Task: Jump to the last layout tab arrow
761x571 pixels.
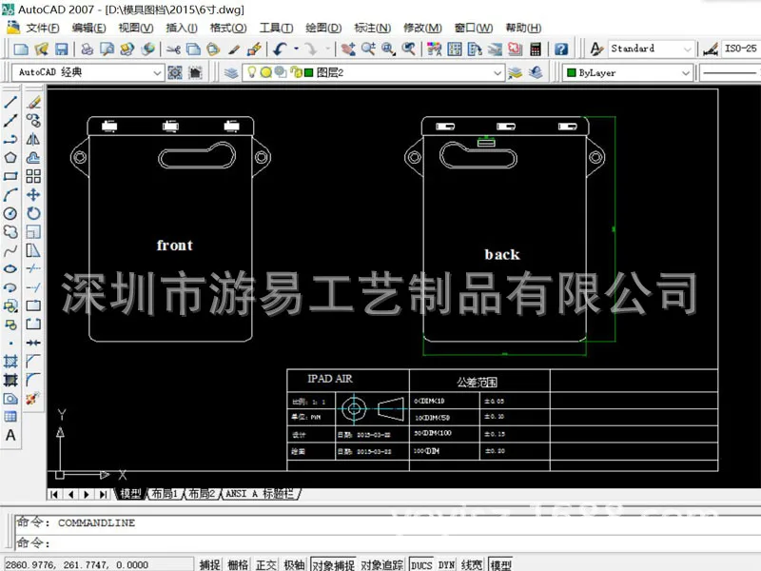Action: point(104,494)
